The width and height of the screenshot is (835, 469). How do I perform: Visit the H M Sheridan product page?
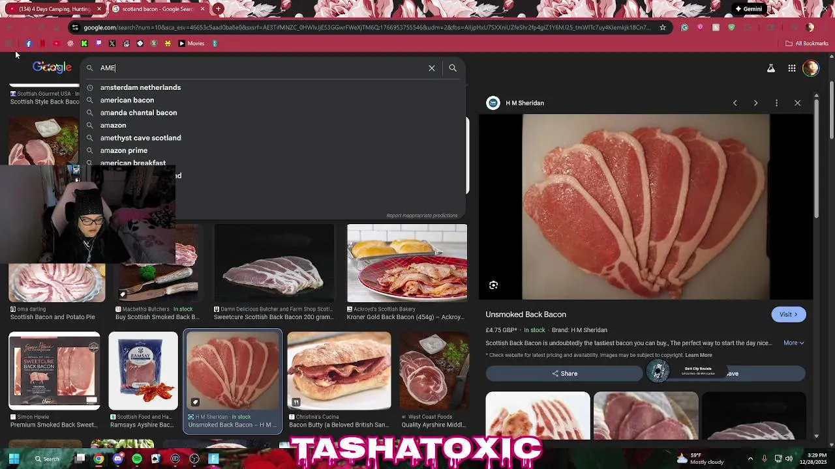[x=788, y=314]
